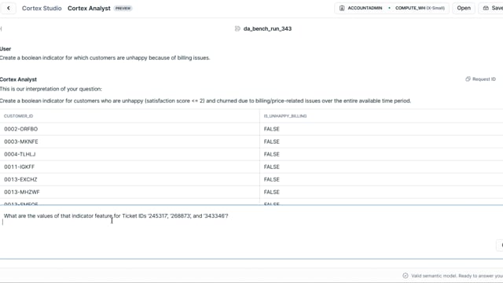The image size is (503, 283).
Task: Click the account role icon beside ACCOUNTADMIN
Action: tap(342, 8)
